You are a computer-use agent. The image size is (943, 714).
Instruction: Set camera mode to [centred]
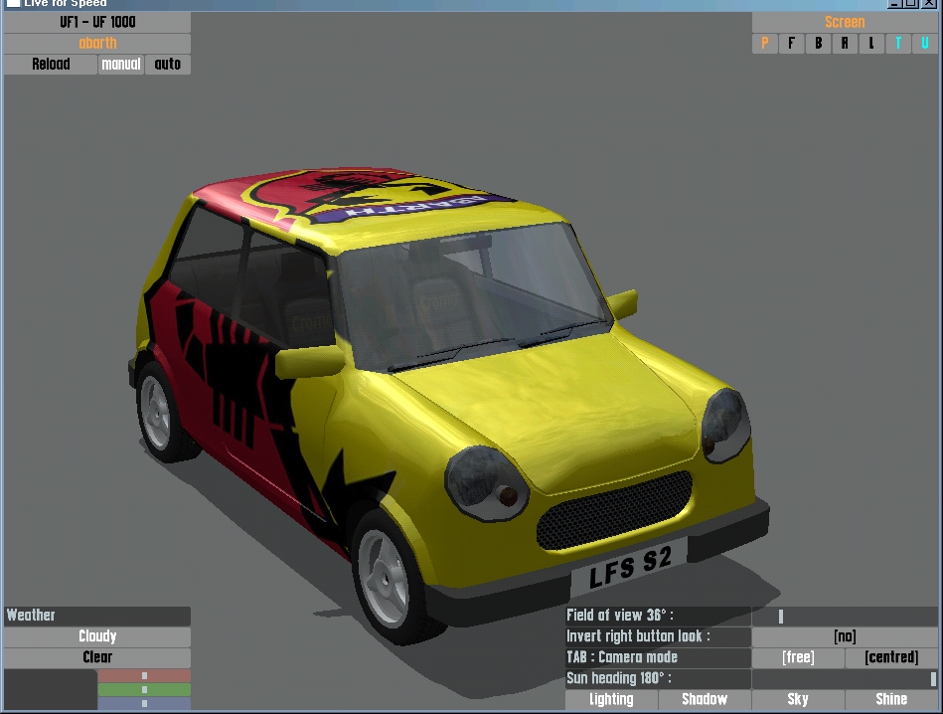891,657
